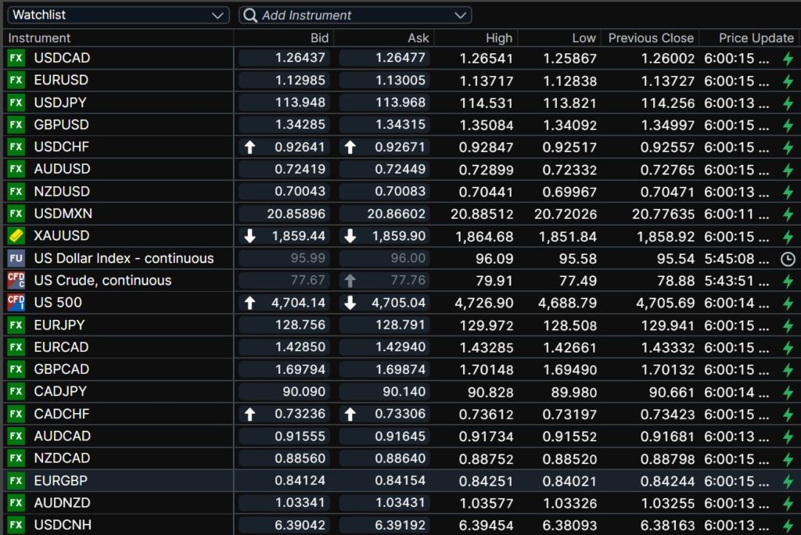Expand the Add Instrument dropdown arrow

pos(460,16)
